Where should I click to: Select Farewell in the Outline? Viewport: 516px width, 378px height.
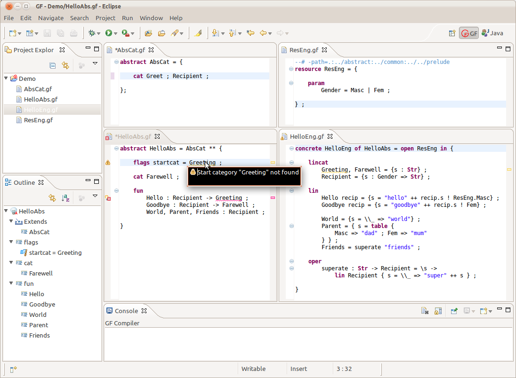pyautogui.click(x=41, y=273)
